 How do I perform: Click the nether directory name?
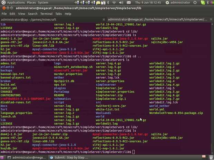59,77
